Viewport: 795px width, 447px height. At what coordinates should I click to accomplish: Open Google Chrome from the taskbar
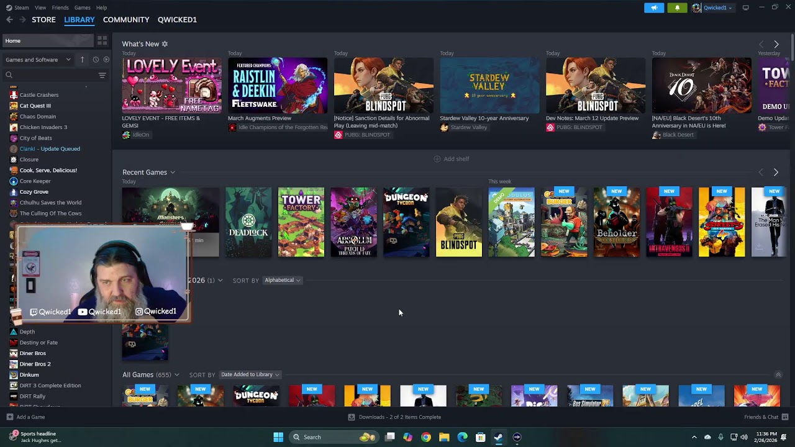[425, 437]
